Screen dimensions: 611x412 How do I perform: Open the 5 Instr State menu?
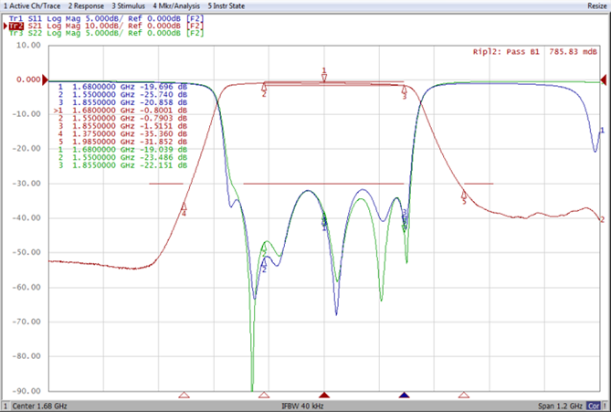tap(226, 5)
